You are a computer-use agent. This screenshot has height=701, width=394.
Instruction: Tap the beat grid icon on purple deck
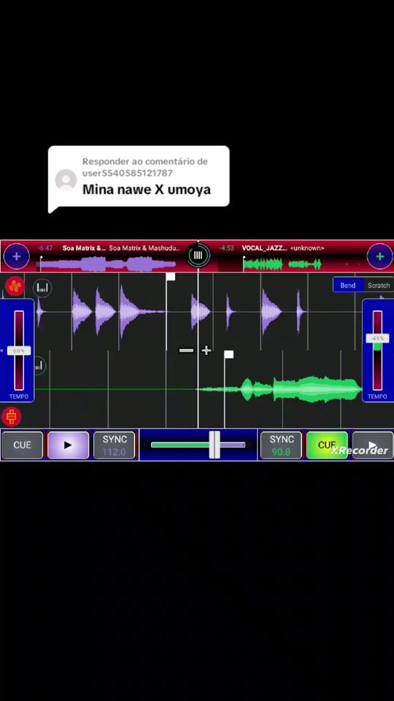coord(42,288)
